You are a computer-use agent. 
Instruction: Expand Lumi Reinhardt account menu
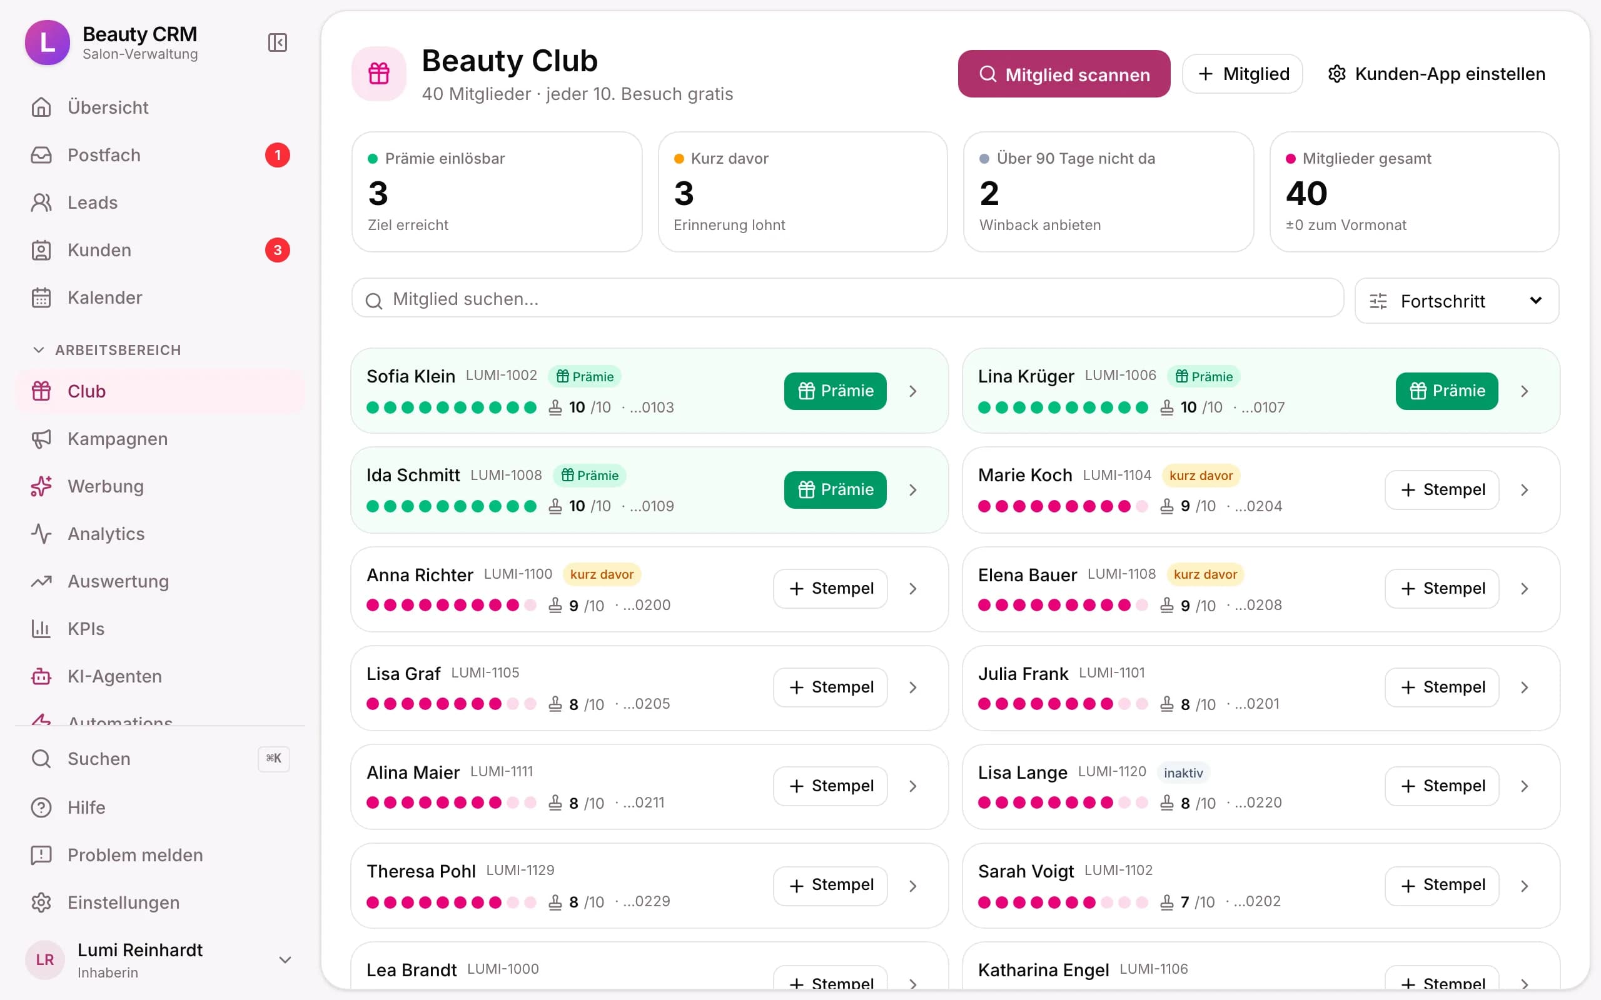click(x=285, y=959)
